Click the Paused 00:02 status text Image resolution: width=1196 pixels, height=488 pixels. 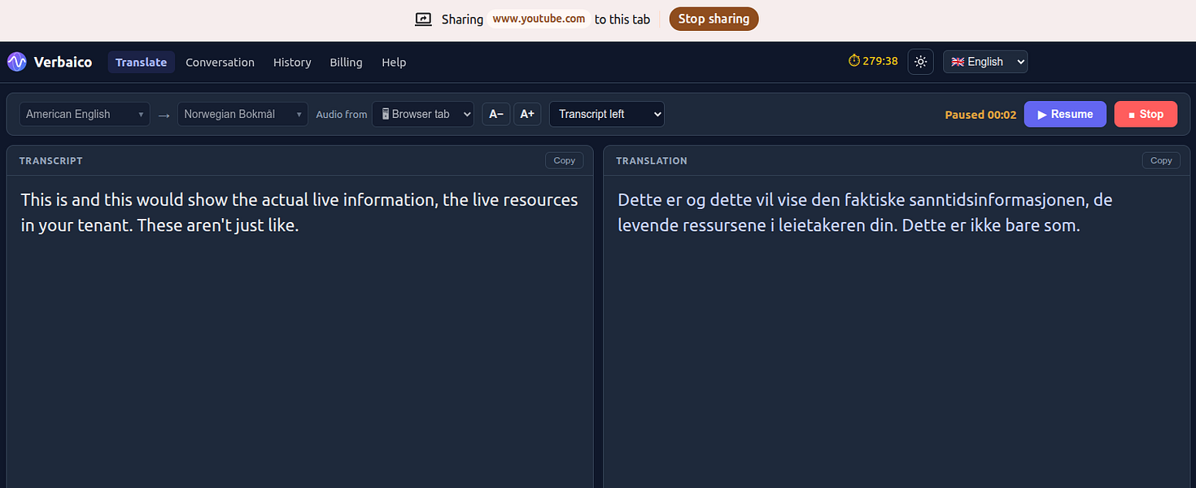(980, 115)
